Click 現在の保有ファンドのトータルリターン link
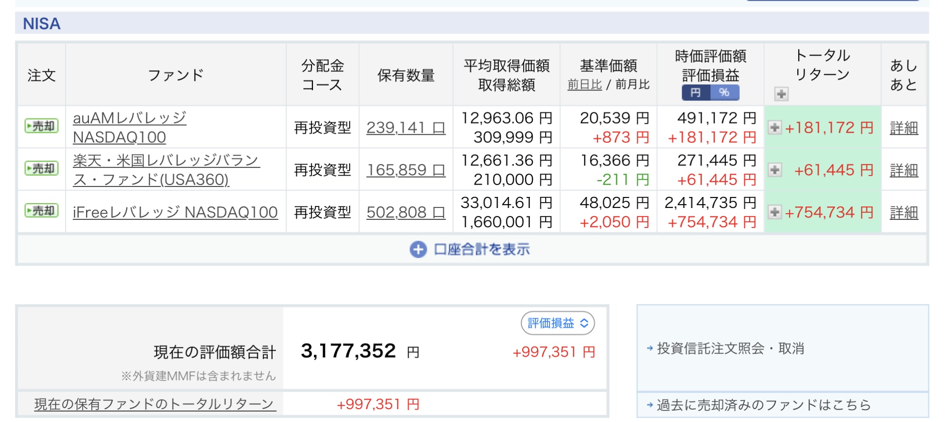The width and height of the screenshot is (948, 422). point(154,404)
